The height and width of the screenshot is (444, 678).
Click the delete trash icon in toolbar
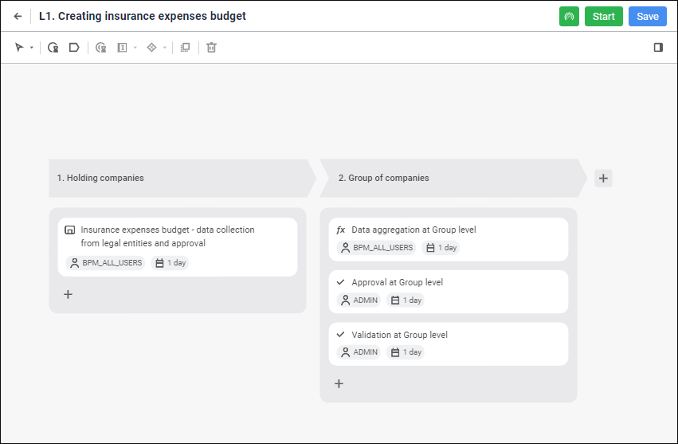tap(211, 48)
